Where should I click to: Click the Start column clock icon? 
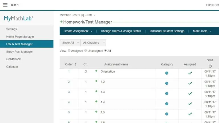click(x=210, y=66)
